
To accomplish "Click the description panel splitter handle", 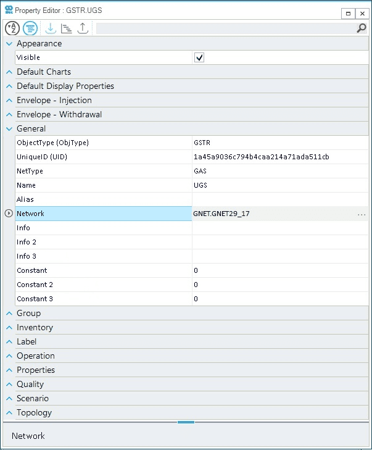I will 186,422.
